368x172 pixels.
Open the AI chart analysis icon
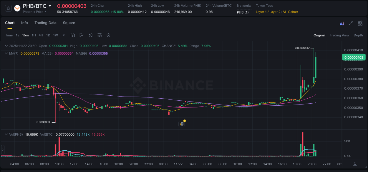coord(342,23)
